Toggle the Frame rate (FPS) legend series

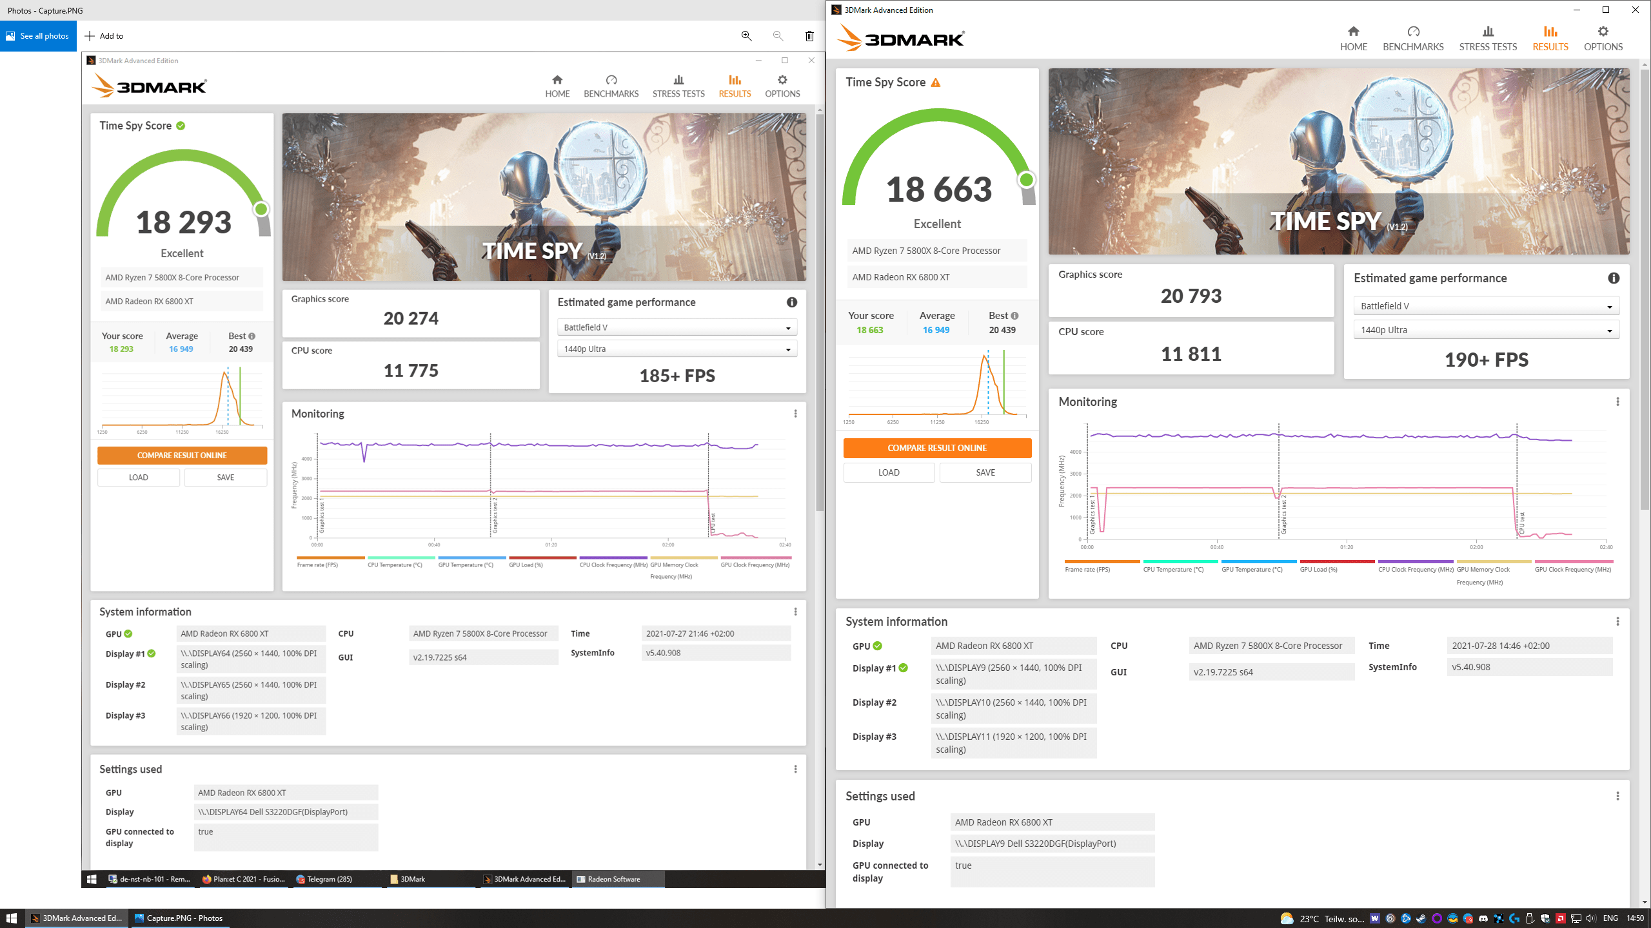point(1088,570)
